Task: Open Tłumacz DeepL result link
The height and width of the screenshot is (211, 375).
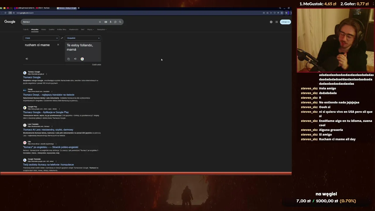Action: tap(49, 95)
